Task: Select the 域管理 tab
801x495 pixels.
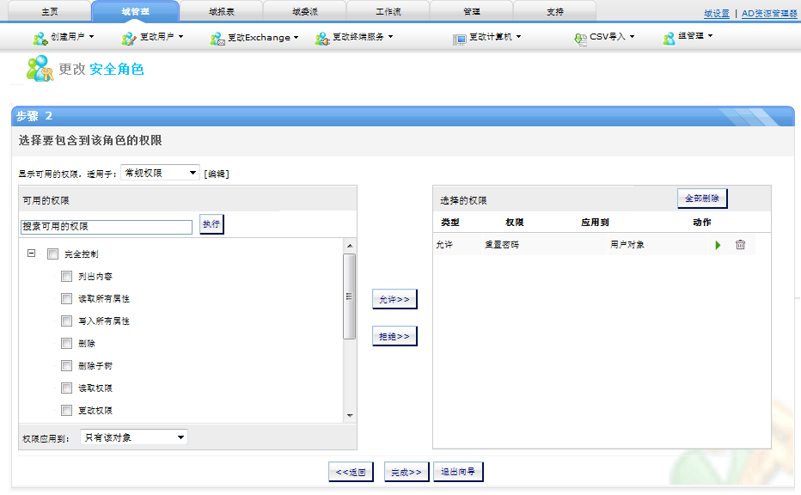Action: click(136, 11)
